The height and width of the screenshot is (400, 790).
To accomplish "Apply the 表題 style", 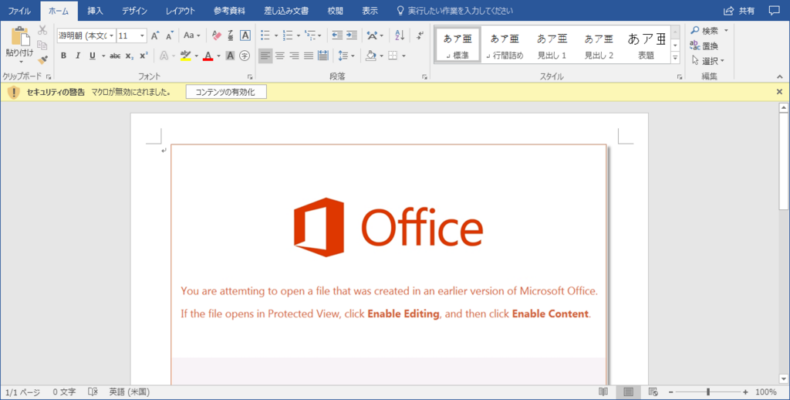I will click(647, 46).
